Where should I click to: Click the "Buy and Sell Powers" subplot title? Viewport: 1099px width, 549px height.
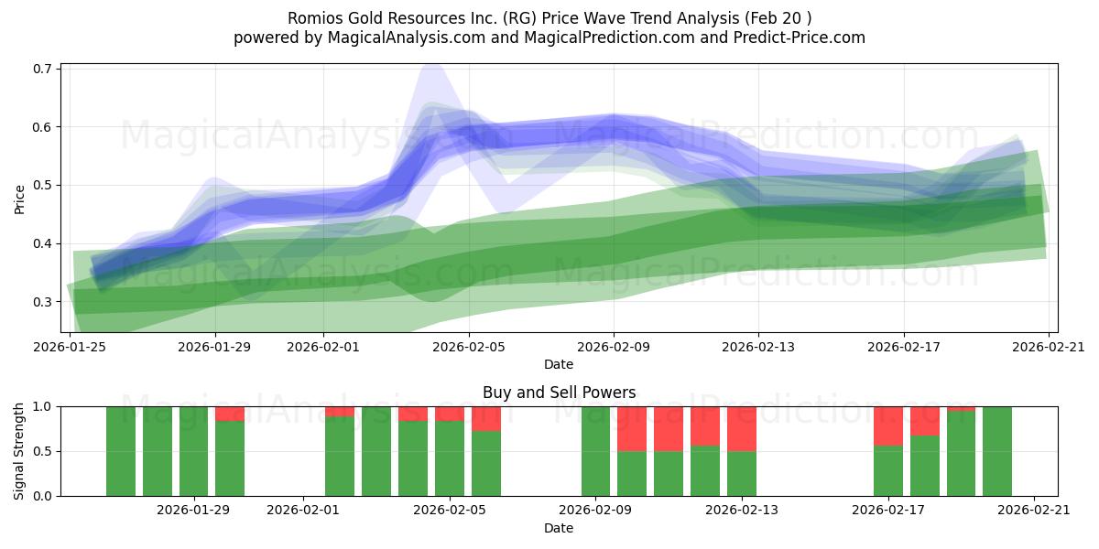tap(559, 393)
